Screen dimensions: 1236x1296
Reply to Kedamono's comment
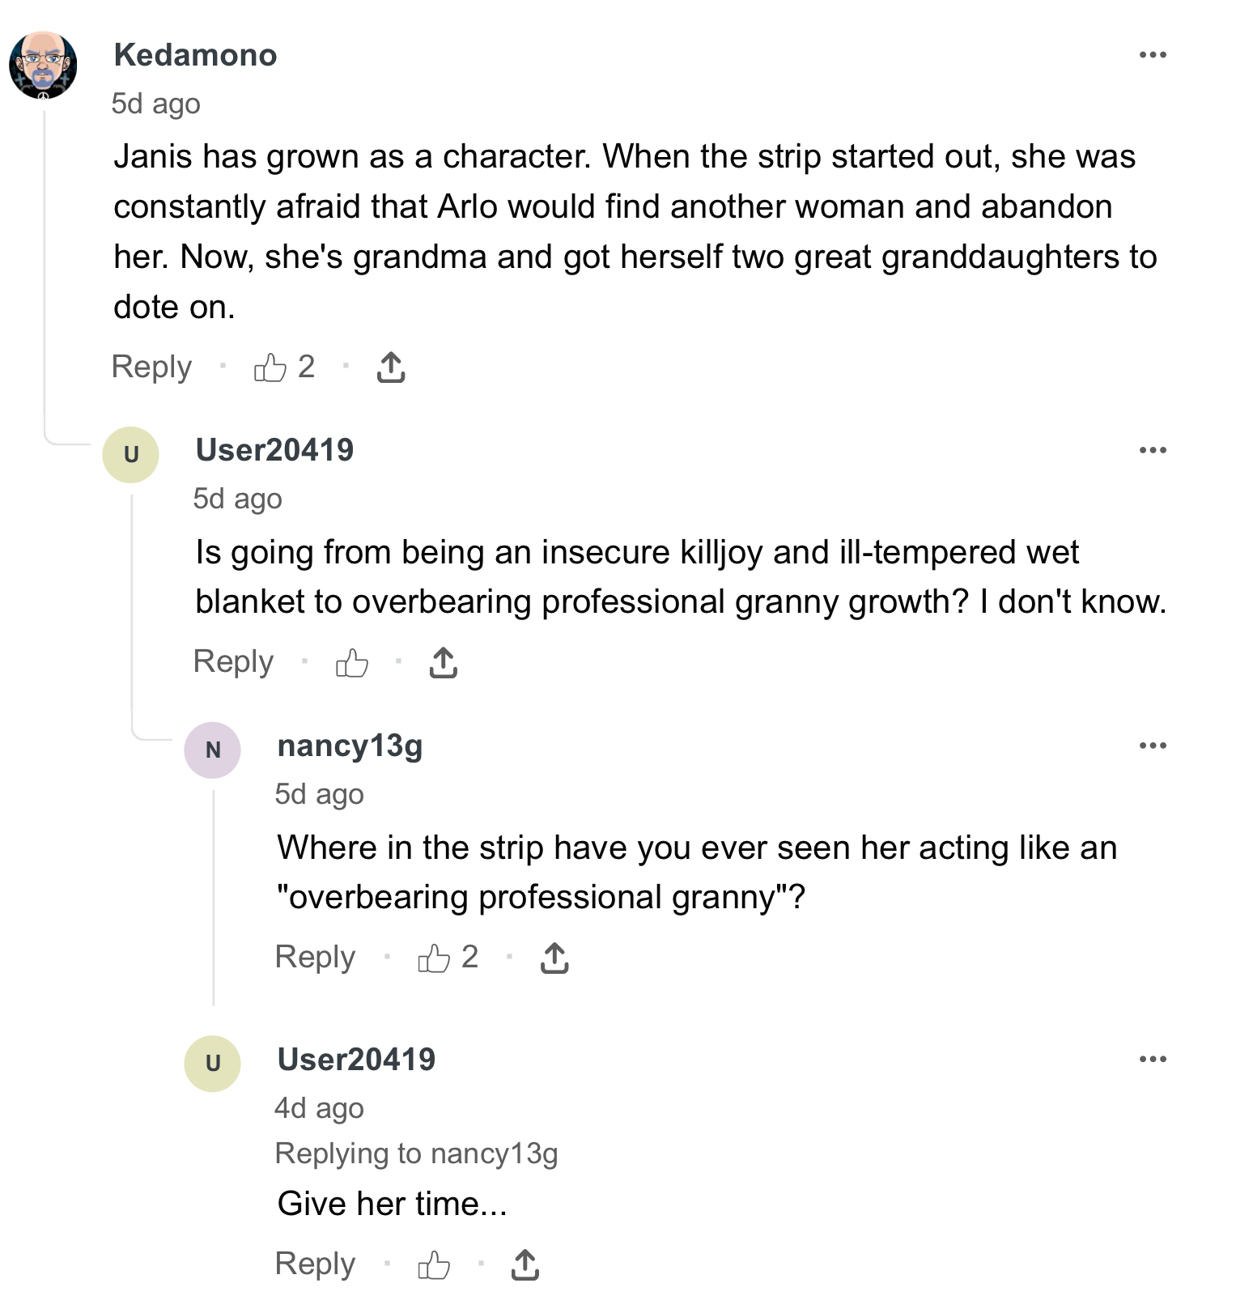pos(151,368)
